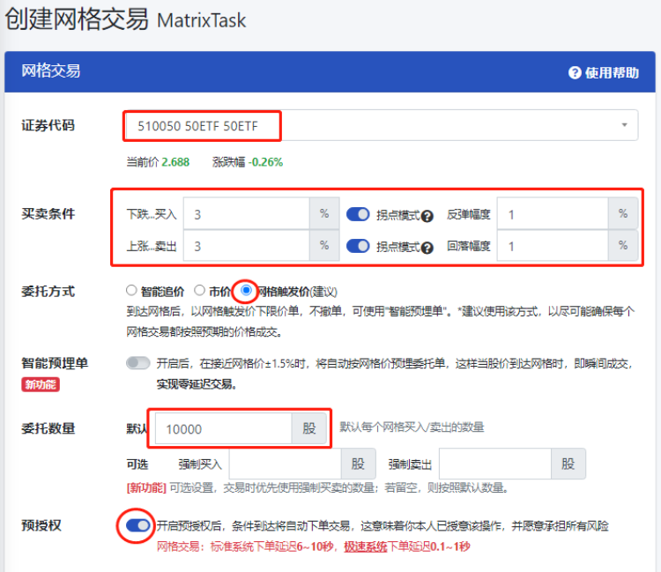Screen dimensions: 661x572
Task: Click the 强制卖出 quantity input
Action: pyautogui.click(x=495, y=464)
